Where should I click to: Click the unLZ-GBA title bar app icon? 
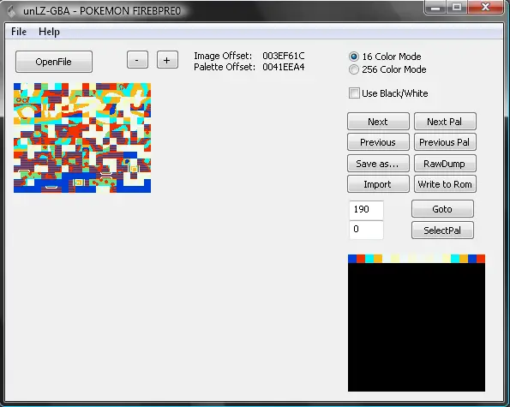click(11, 11)
